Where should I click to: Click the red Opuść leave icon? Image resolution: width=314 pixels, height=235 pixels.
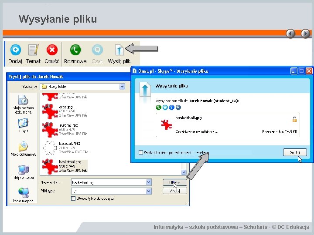click(52, 50)
